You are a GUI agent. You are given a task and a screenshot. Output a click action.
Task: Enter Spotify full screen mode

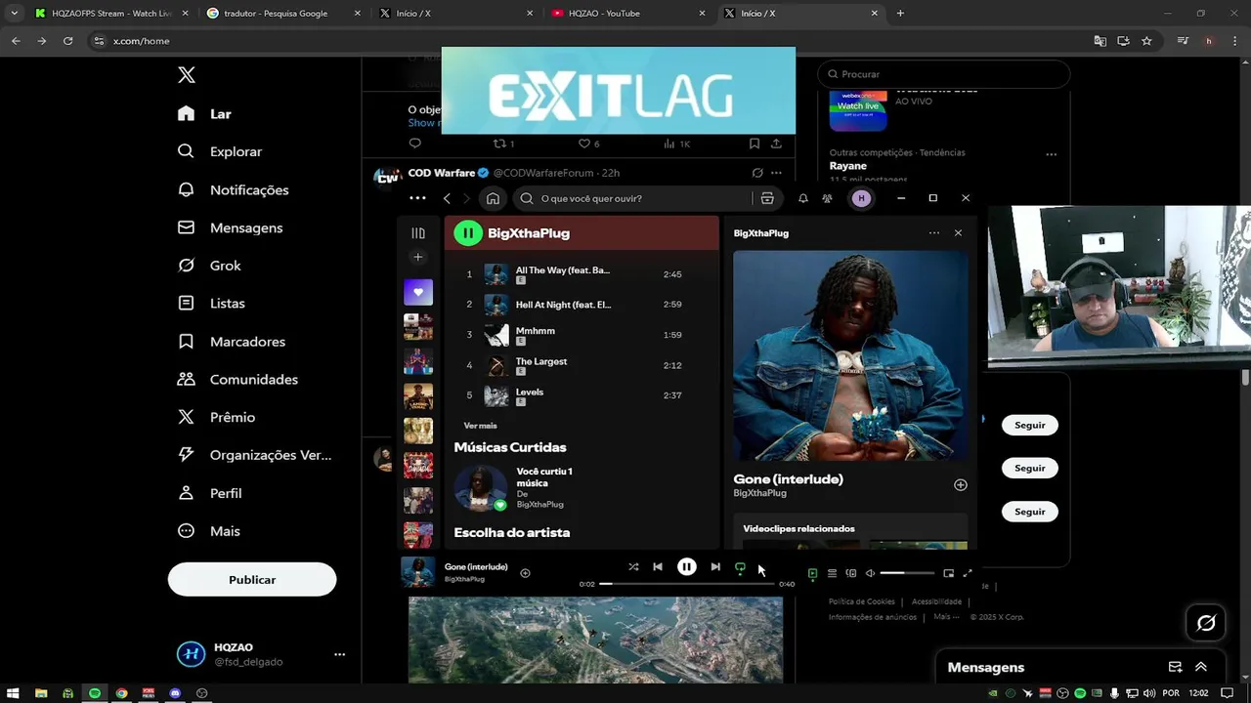tap(968, 573)
